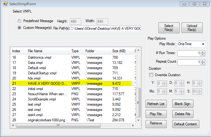Click the SelectVmplForm title bar icon

(x=5, y=4)
